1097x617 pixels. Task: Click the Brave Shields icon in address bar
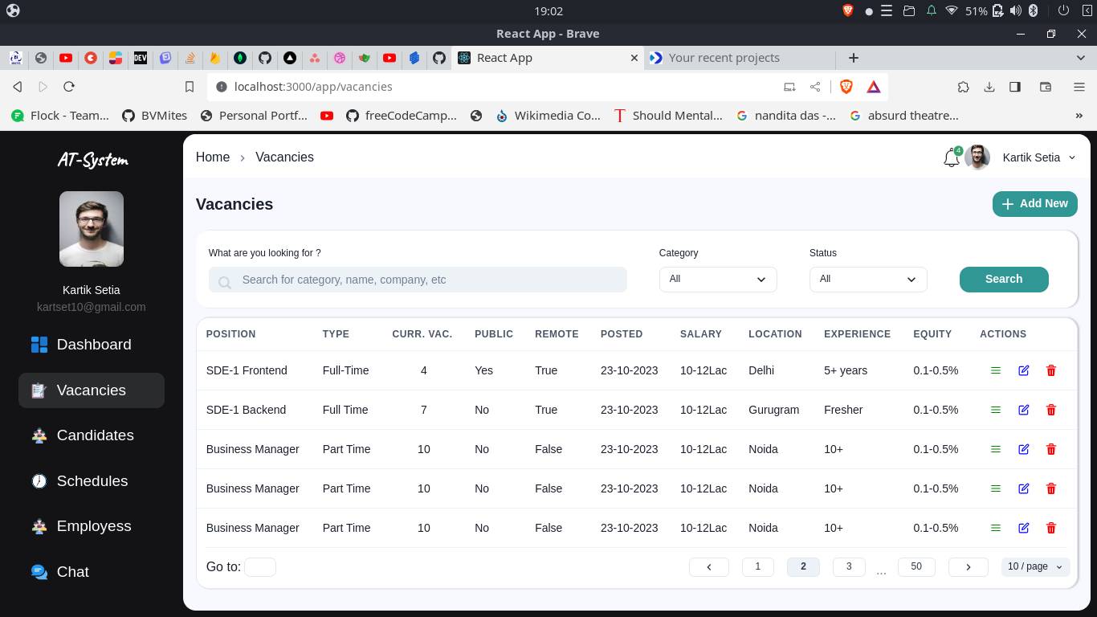click(846, 87)
